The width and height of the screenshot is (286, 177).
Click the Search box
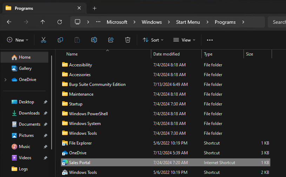279,22
